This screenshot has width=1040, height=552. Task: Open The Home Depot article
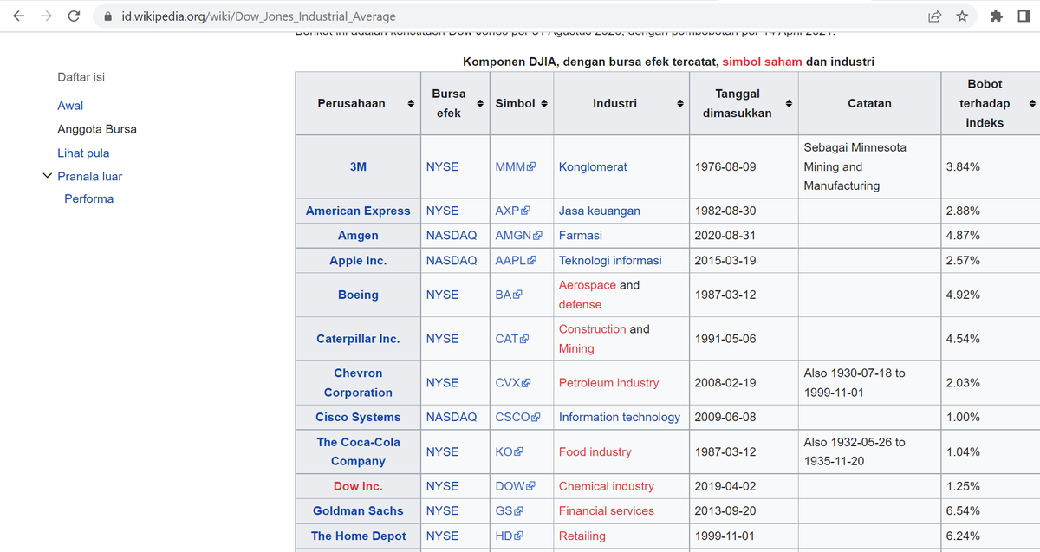coord(358,536)
